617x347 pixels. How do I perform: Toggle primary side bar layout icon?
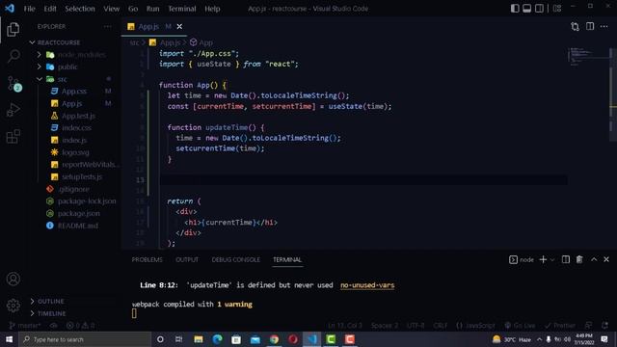(x=515, y=9)
